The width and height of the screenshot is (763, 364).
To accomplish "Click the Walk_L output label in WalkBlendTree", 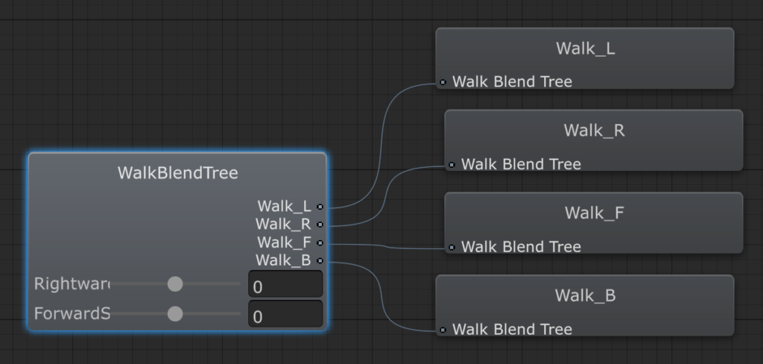I will coord(285,206).
